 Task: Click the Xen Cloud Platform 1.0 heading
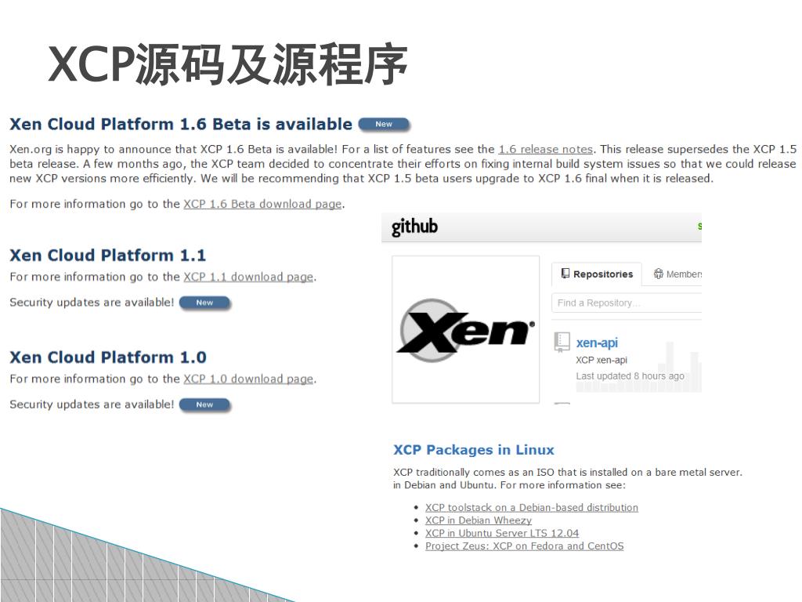(x=108, y=357)
